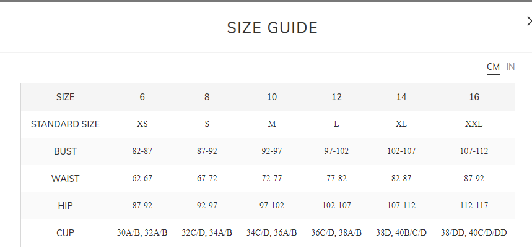Click waist measurement 62-67 cell
Viewport: 532px width, 251px height.
(142, 179)
